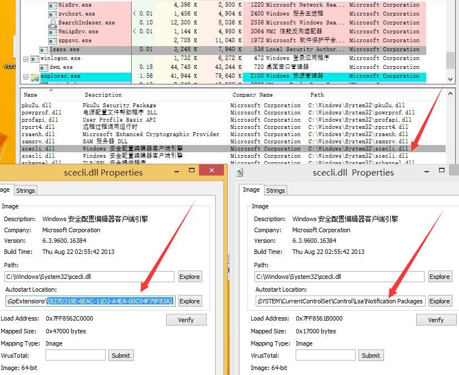This screenshot has height=375, width=459.
Task: Submit to VirusTotal in right Properties window
Action: [x=371, y=356]
